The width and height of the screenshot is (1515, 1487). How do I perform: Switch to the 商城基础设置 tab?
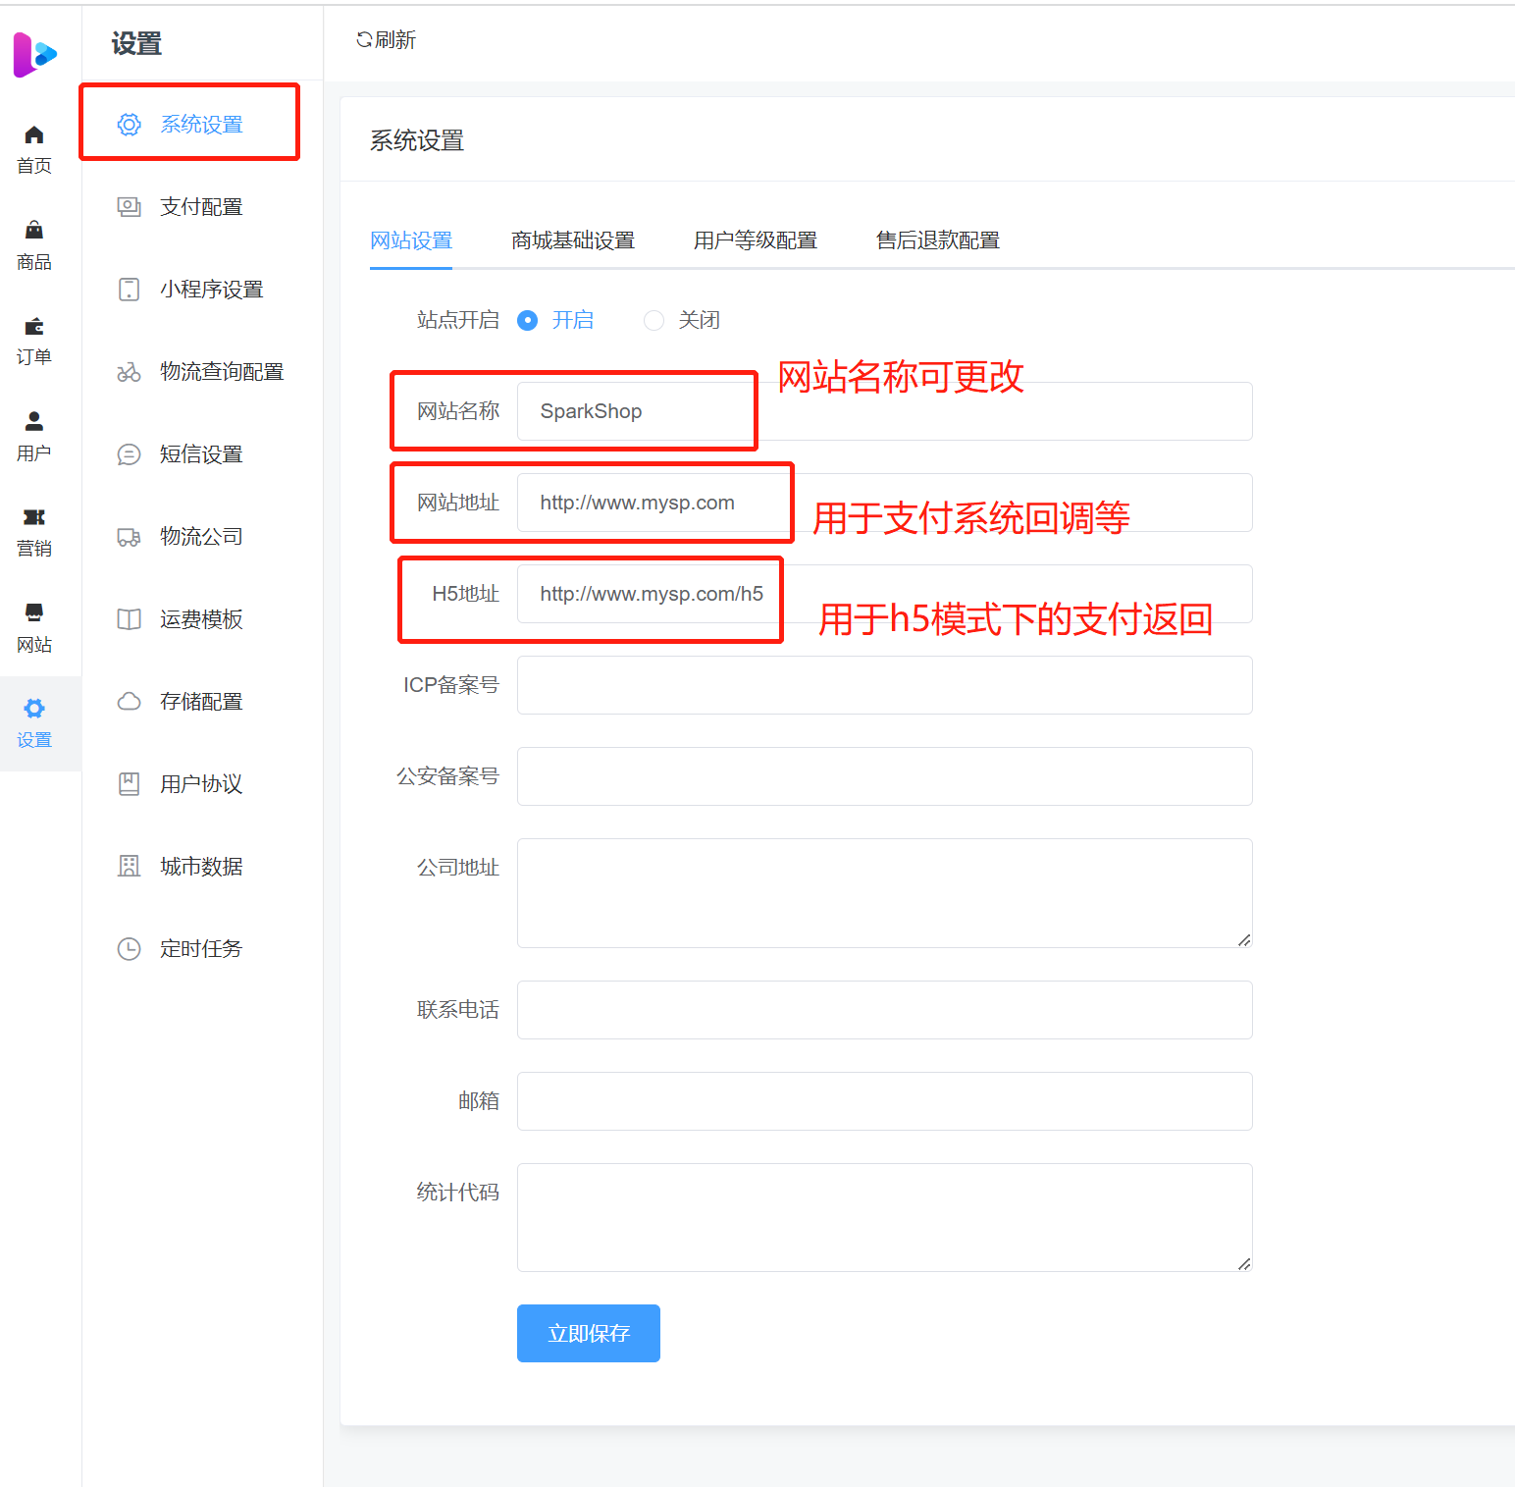[573, 240]
